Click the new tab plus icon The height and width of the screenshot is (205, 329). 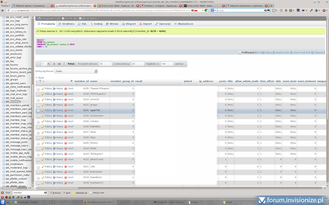(x=271, y=5)
